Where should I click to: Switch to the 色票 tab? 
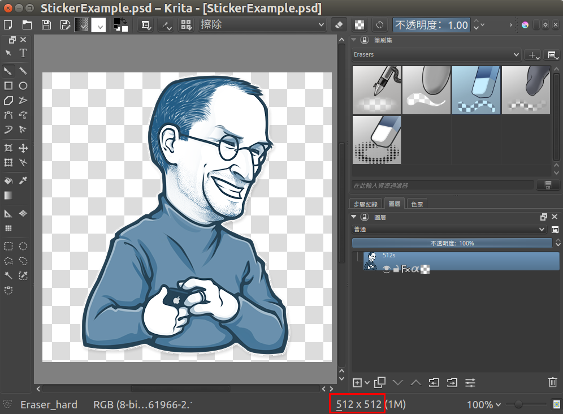[x=418, y=204]
